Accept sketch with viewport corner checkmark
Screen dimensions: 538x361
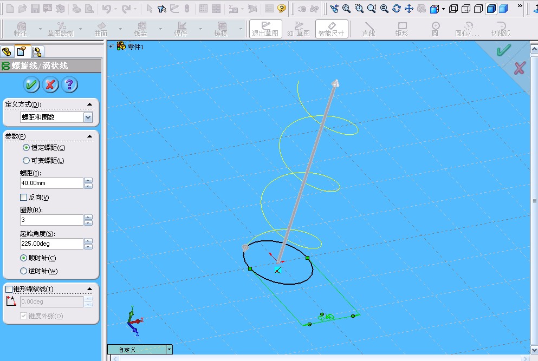(x=503, y=50)
